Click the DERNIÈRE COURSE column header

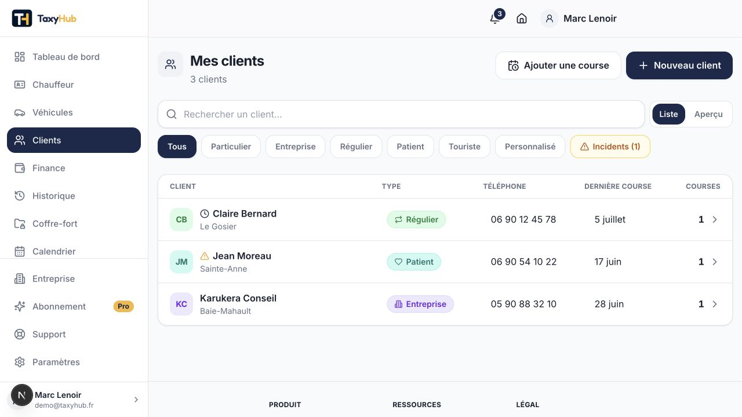[618, 186]
